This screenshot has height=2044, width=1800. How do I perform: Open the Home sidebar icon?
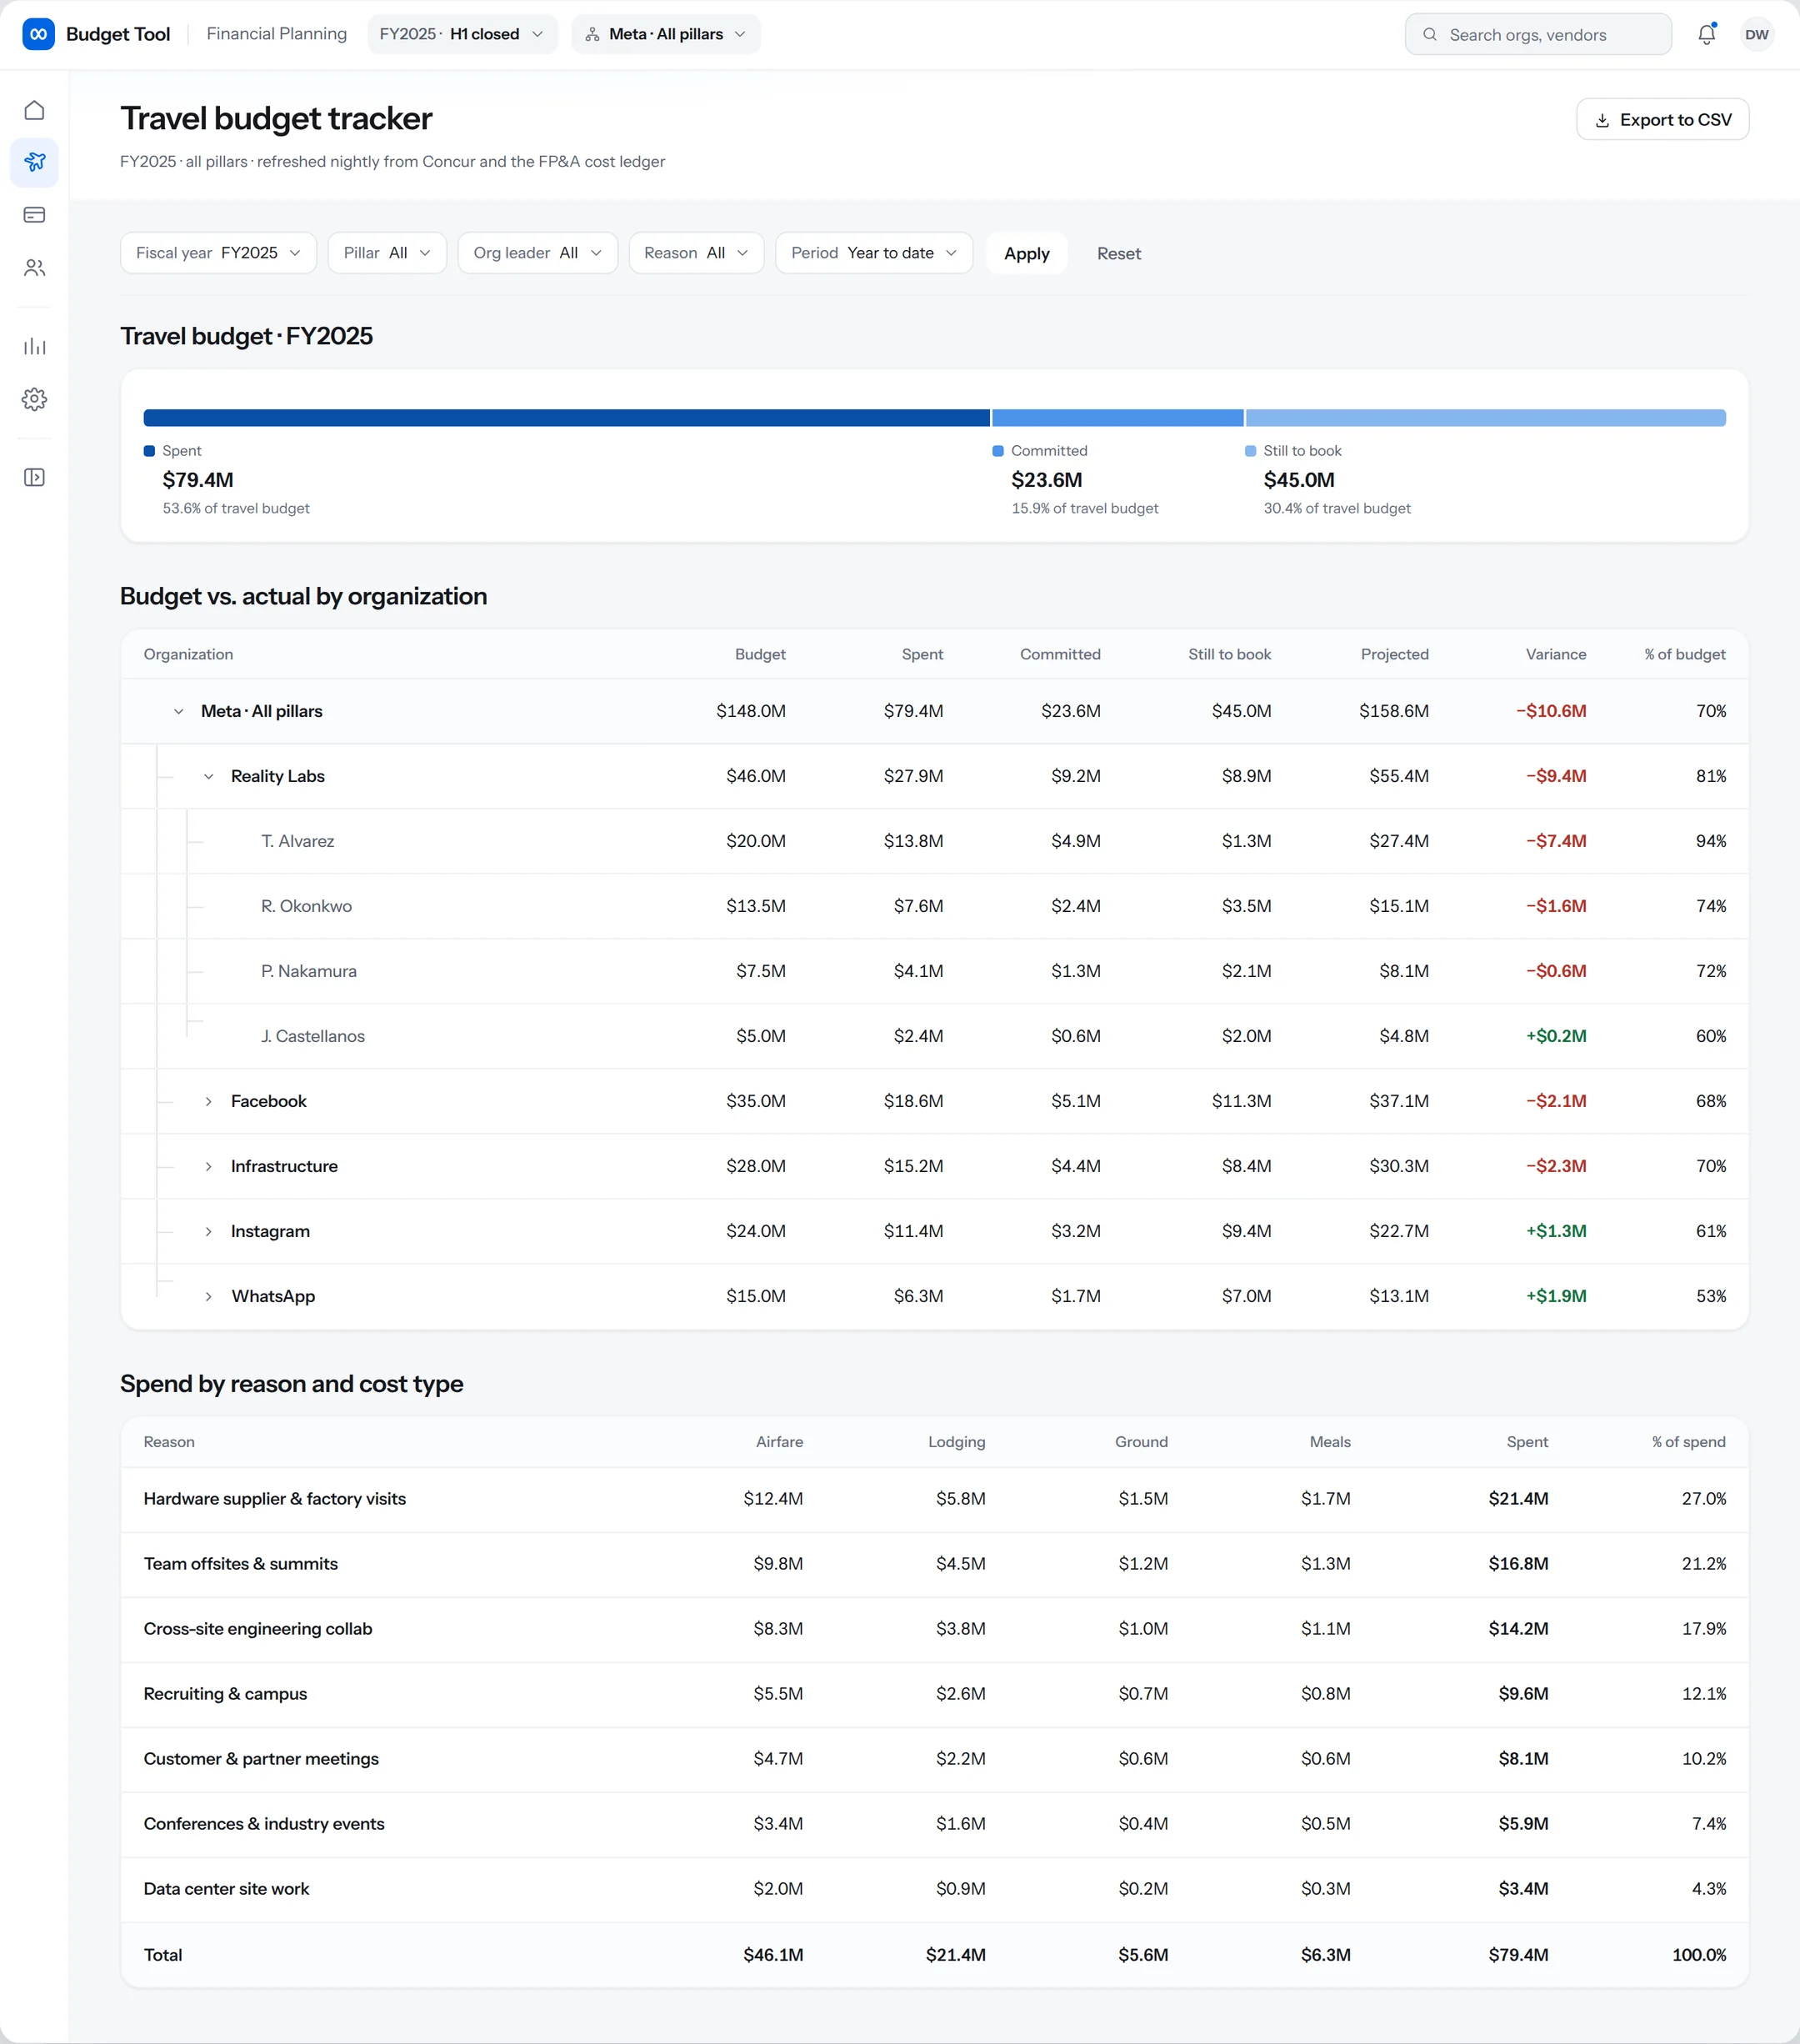[x=34, y=110]
